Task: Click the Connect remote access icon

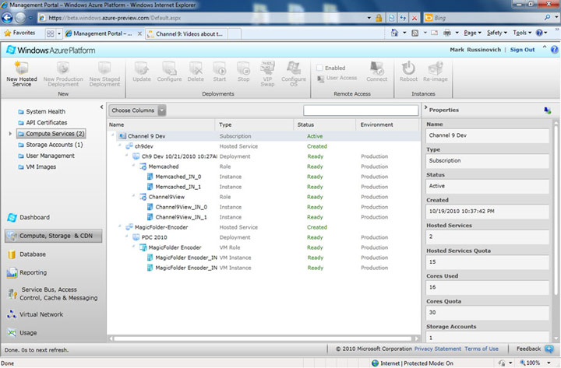Action: point(377,68)
